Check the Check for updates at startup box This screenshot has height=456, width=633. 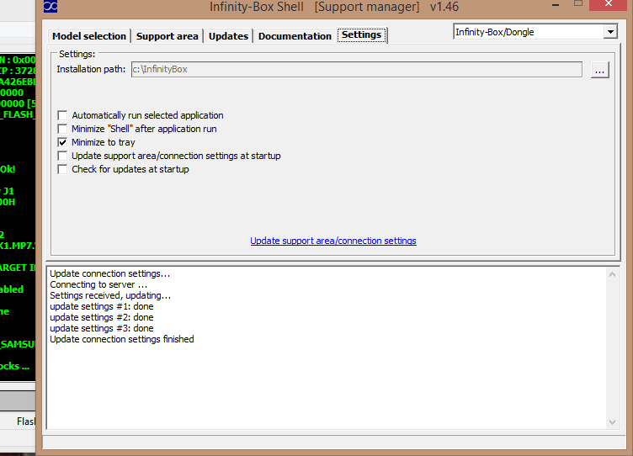click(62, 169)
